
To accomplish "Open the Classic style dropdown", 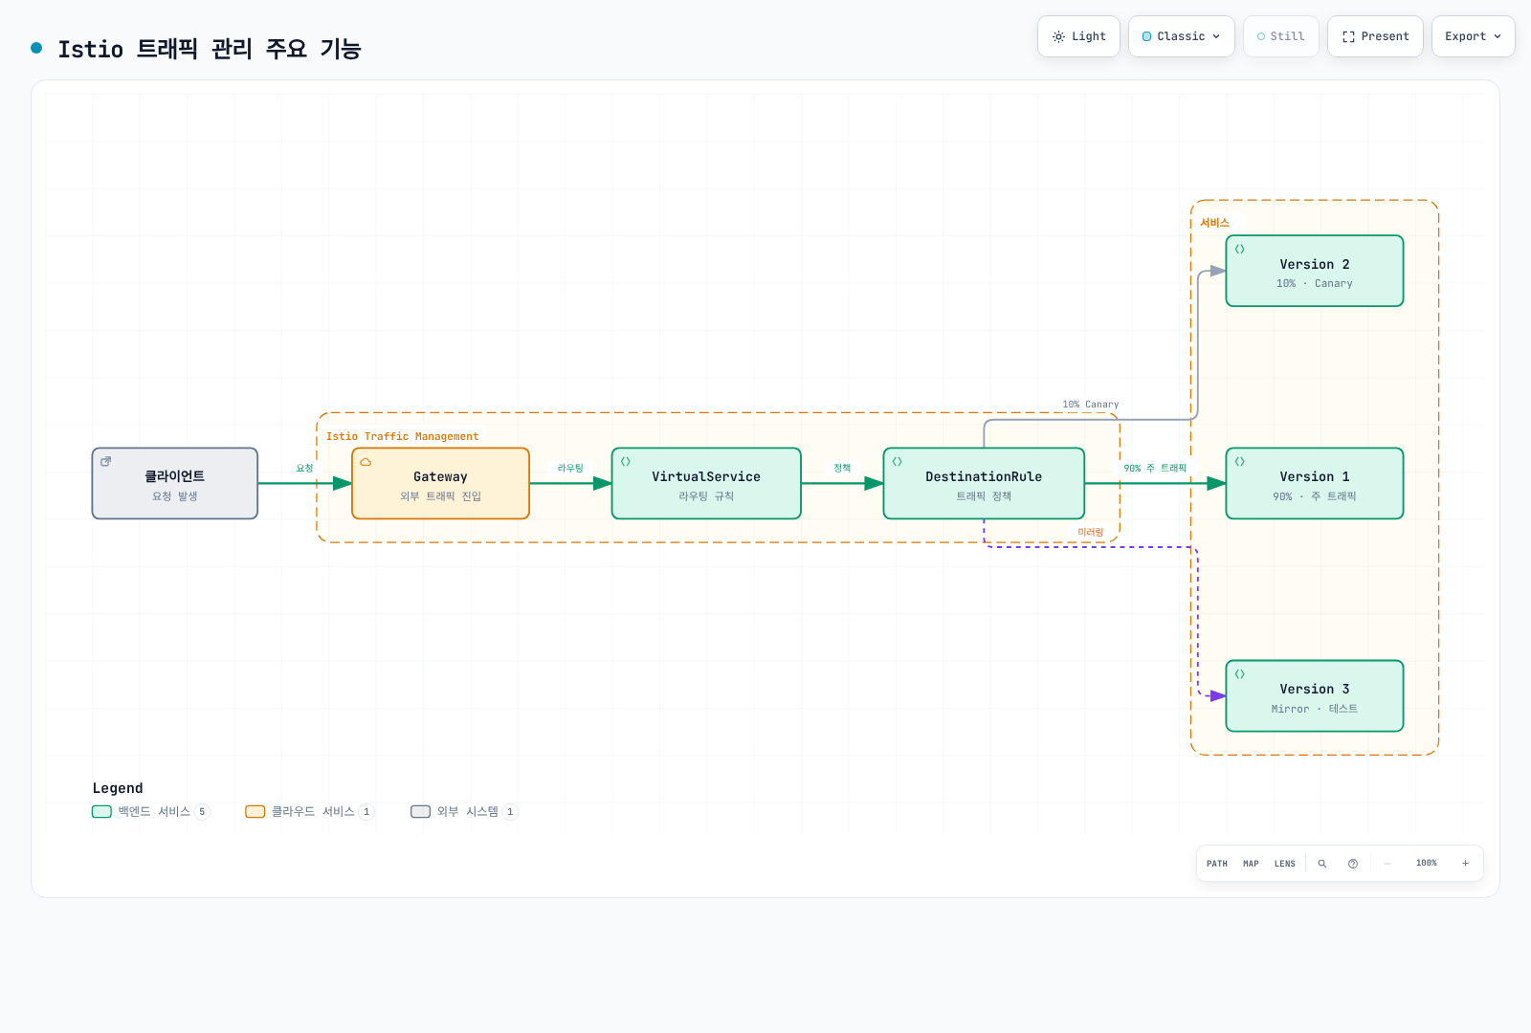I will 1181,36.
